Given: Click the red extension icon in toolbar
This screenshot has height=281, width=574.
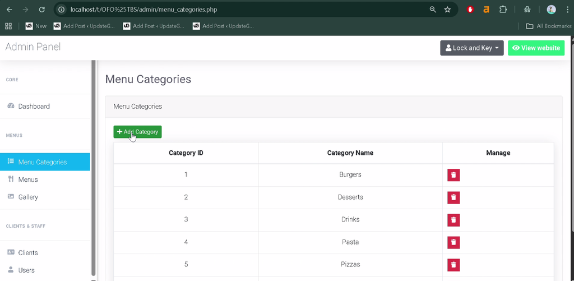Looking at the screenshot, I should (x=470, y=10).
